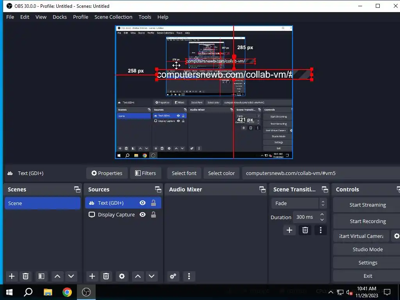Image resolution: width=400 pixels, height=300 pixels.
Task: Pop out the Scene Transitions dock
Action: tap(325, 189)
